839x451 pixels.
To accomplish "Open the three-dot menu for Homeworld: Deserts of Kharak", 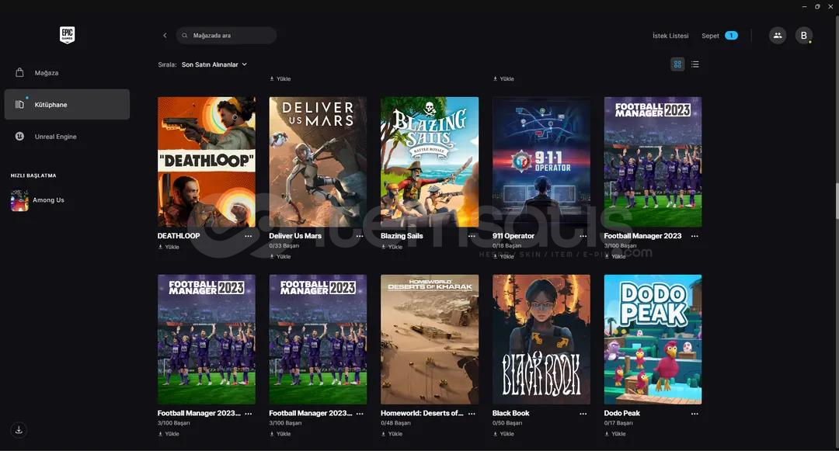I will [x=472, y=414].
